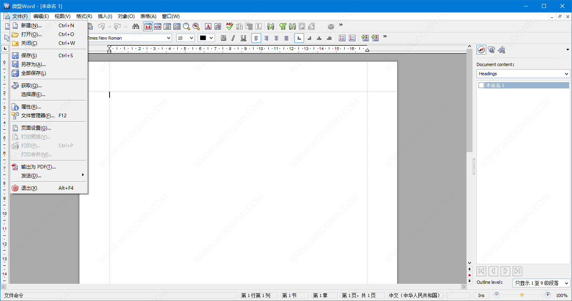This screenshot has width=572, height=301.
Task: Choose 新建(N) from File menu
Action: pos(49,25)
